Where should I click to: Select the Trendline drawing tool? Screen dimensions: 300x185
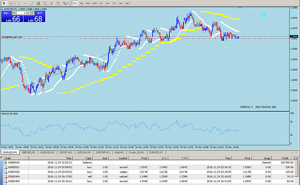point(32,3)
